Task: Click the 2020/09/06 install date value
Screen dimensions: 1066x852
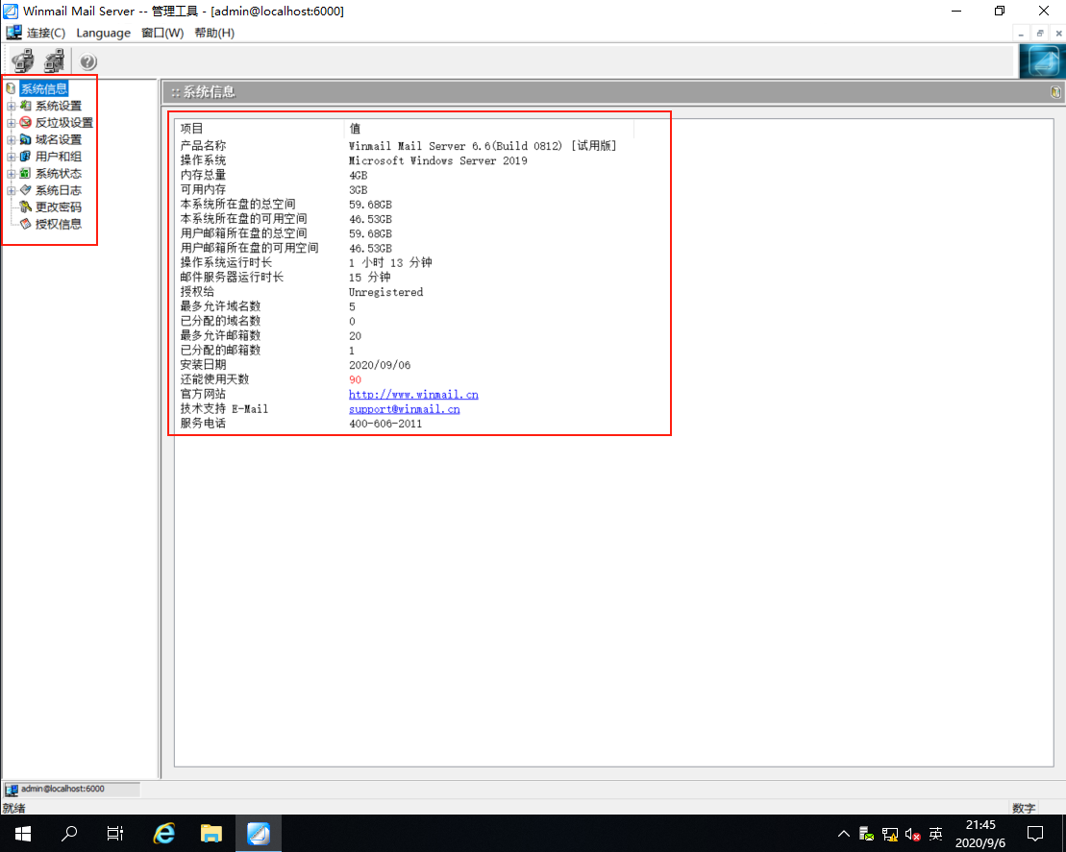Action: coord(380,365)
